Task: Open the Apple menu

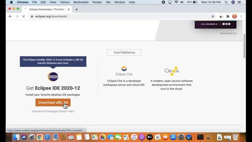Action: (11, 2)
